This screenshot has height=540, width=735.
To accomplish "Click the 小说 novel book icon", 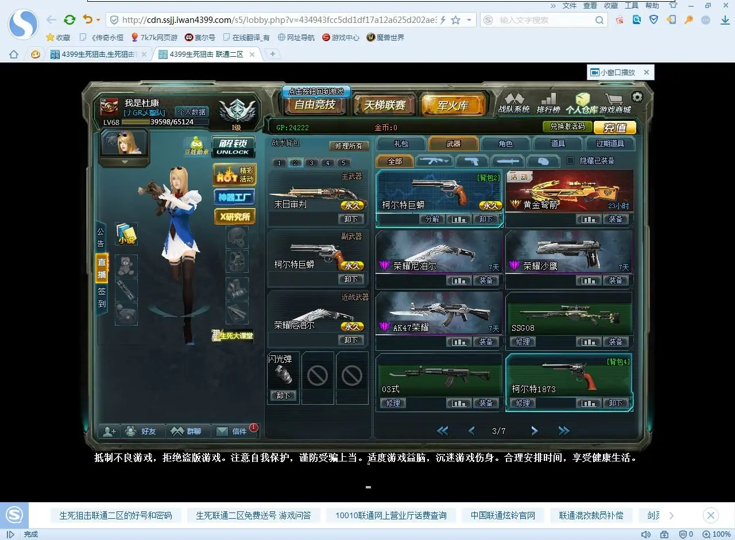I will (126, 234).
